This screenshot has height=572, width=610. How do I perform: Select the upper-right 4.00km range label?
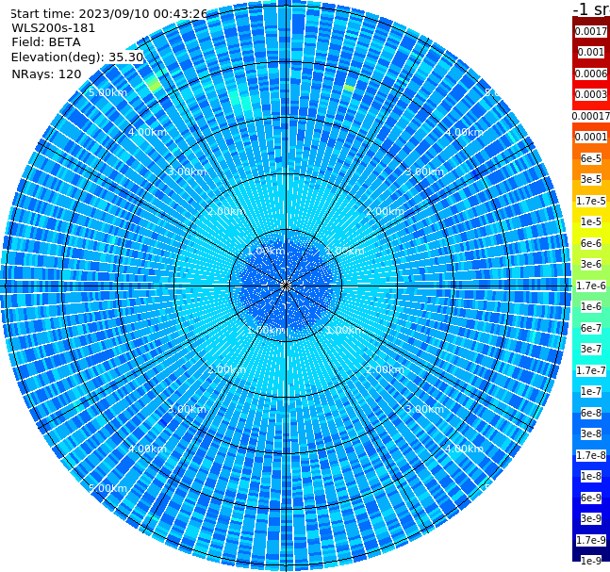pyautogui.click(x=464, y=132)
